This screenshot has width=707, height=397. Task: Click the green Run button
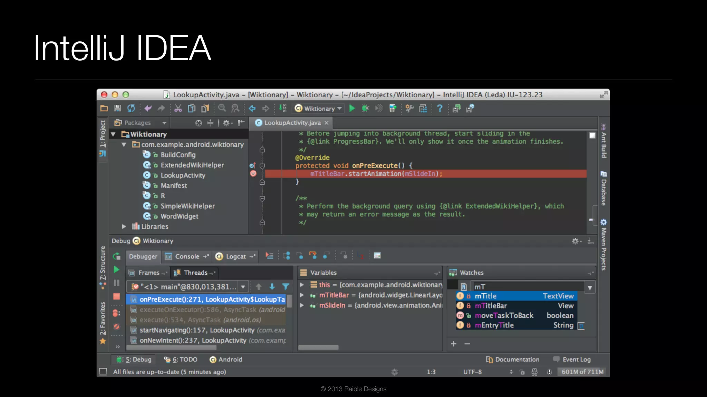point(352,109)
